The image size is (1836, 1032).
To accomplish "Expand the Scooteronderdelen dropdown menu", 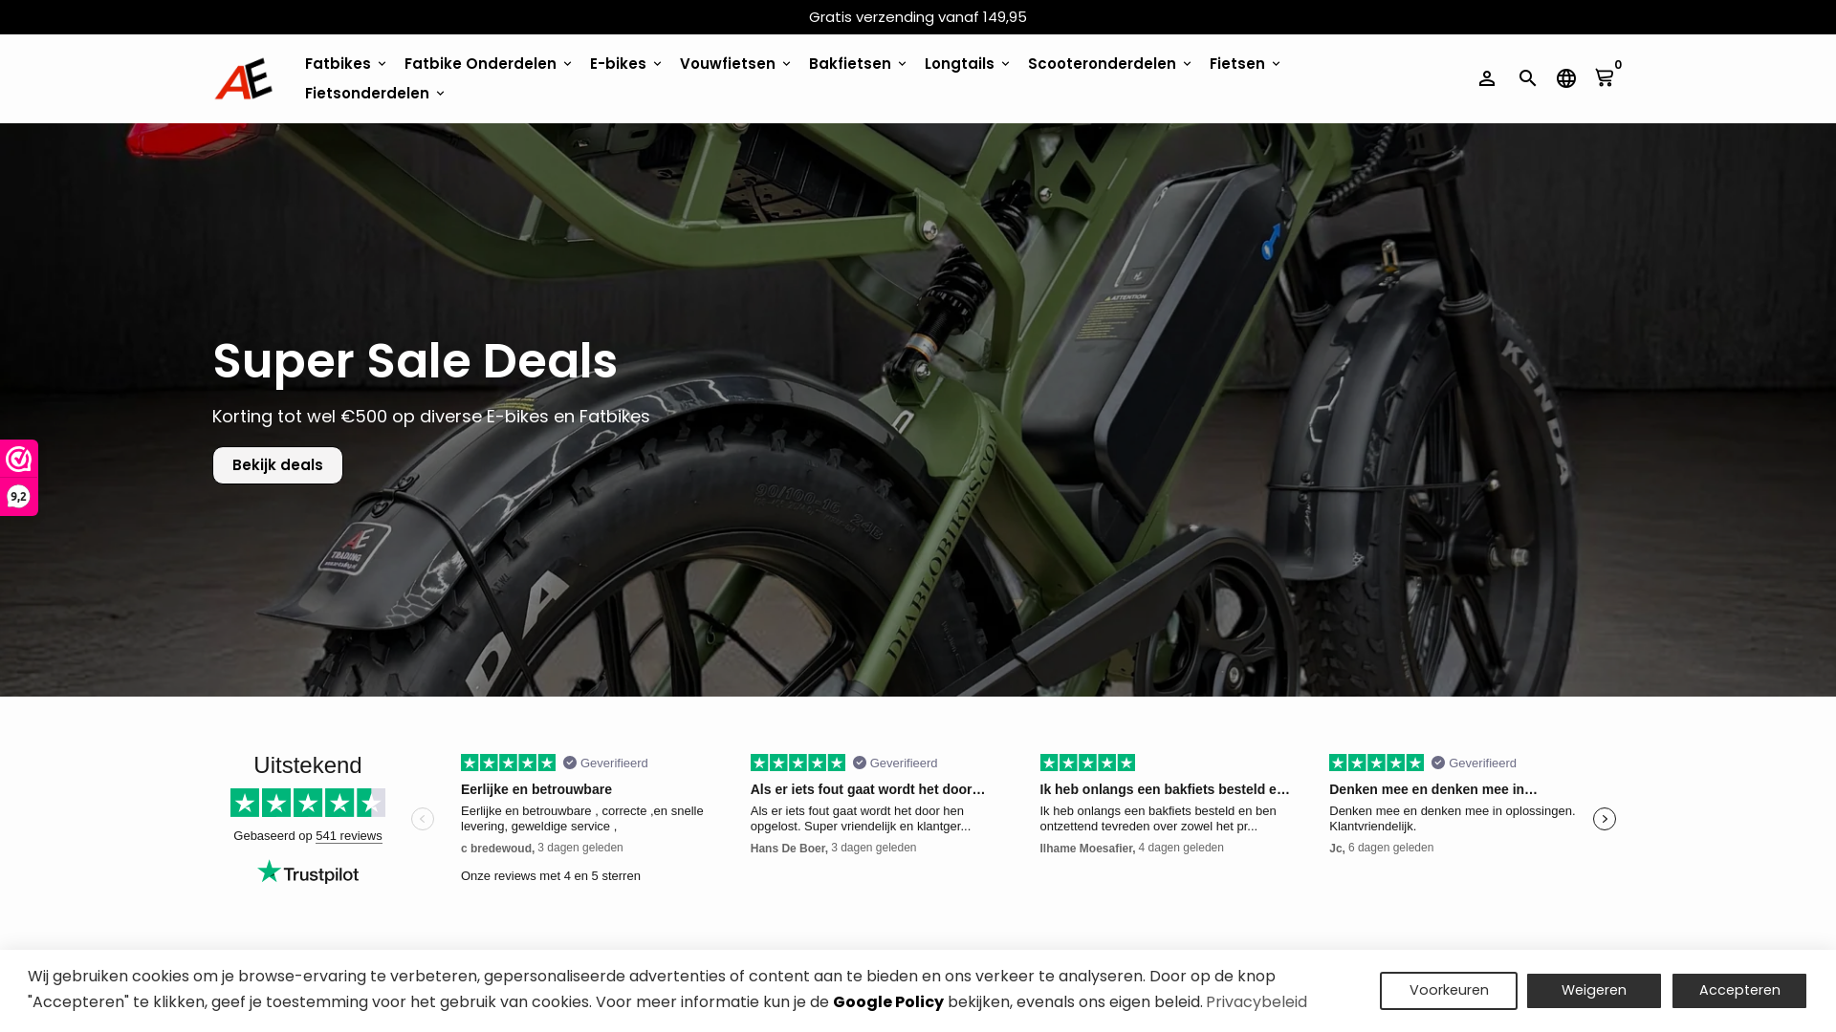I will [1109, 64].
